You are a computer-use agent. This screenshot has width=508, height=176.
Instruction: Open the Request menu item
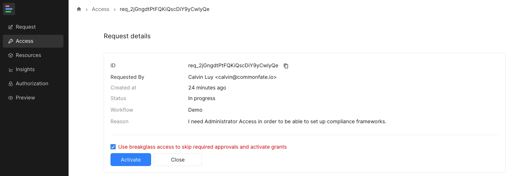point(26,27)
